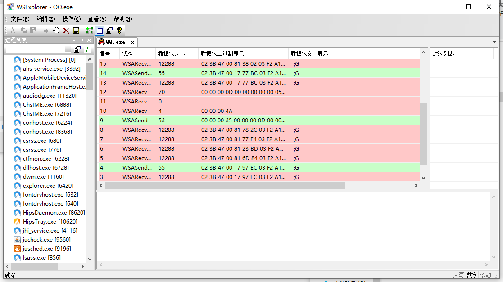Open the 操作(O) menu

pyautogui.click(x=72, y=19)
